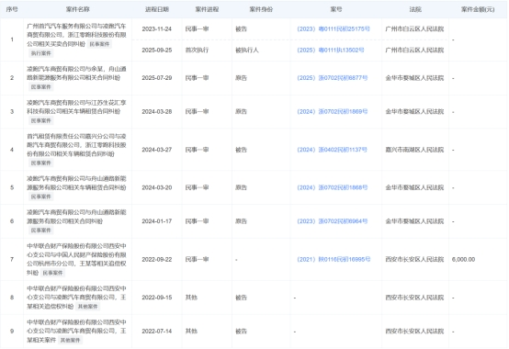Select the date cell 2022-09-15
Image resolution: width=509 pixels, height=349 pixels.
coord(157,298)
